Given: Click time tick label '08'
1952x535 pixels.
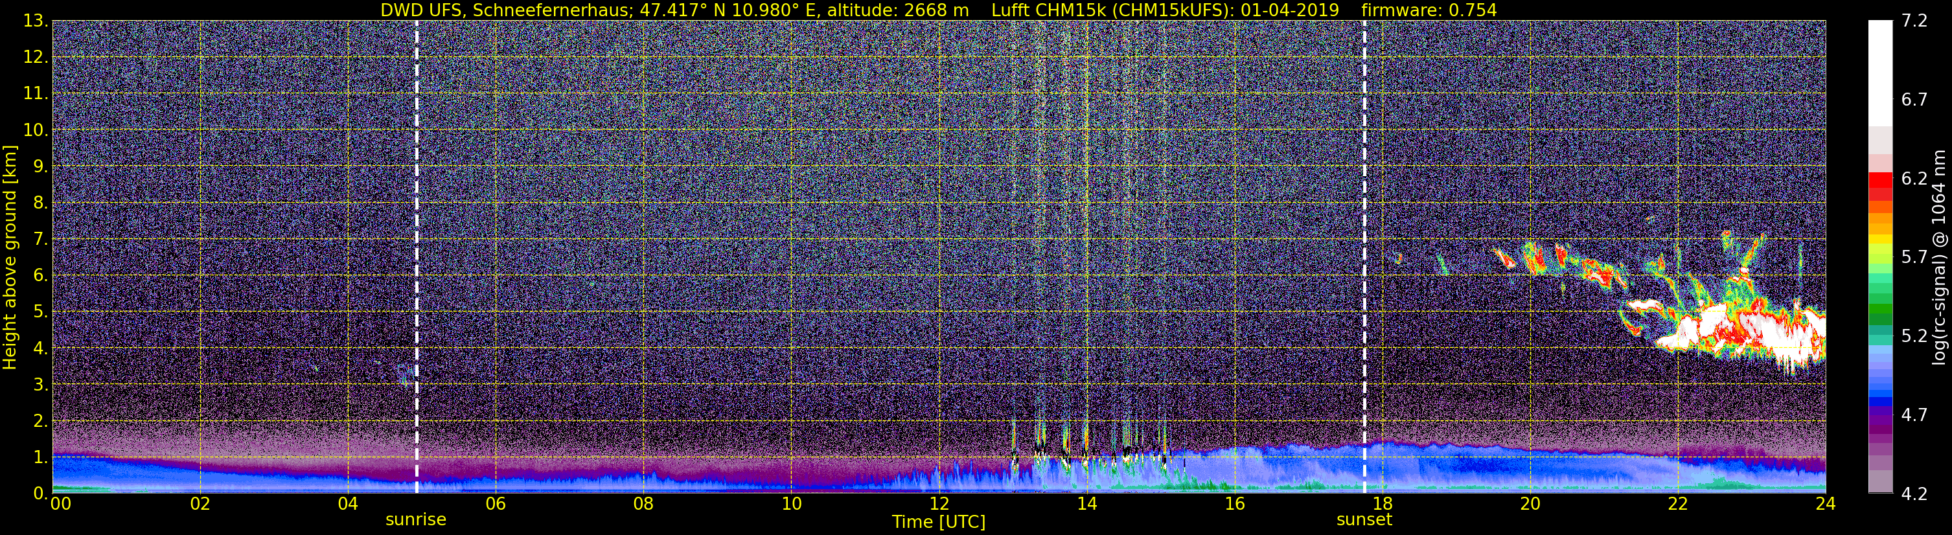Looking at the screenshot, I should tap(643, 504).
